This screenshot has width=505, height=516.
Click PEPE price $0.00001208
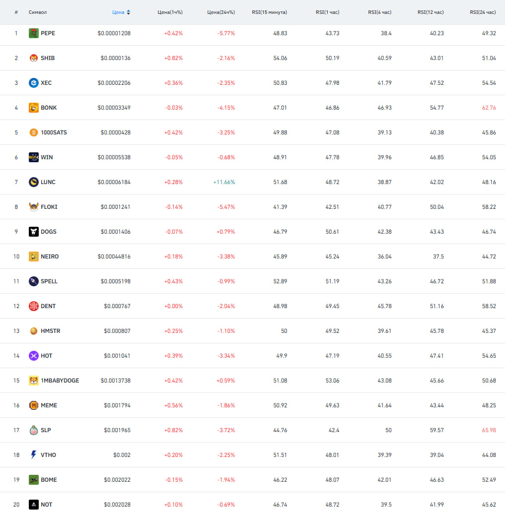pyautogui.click(x=114, y=33)
